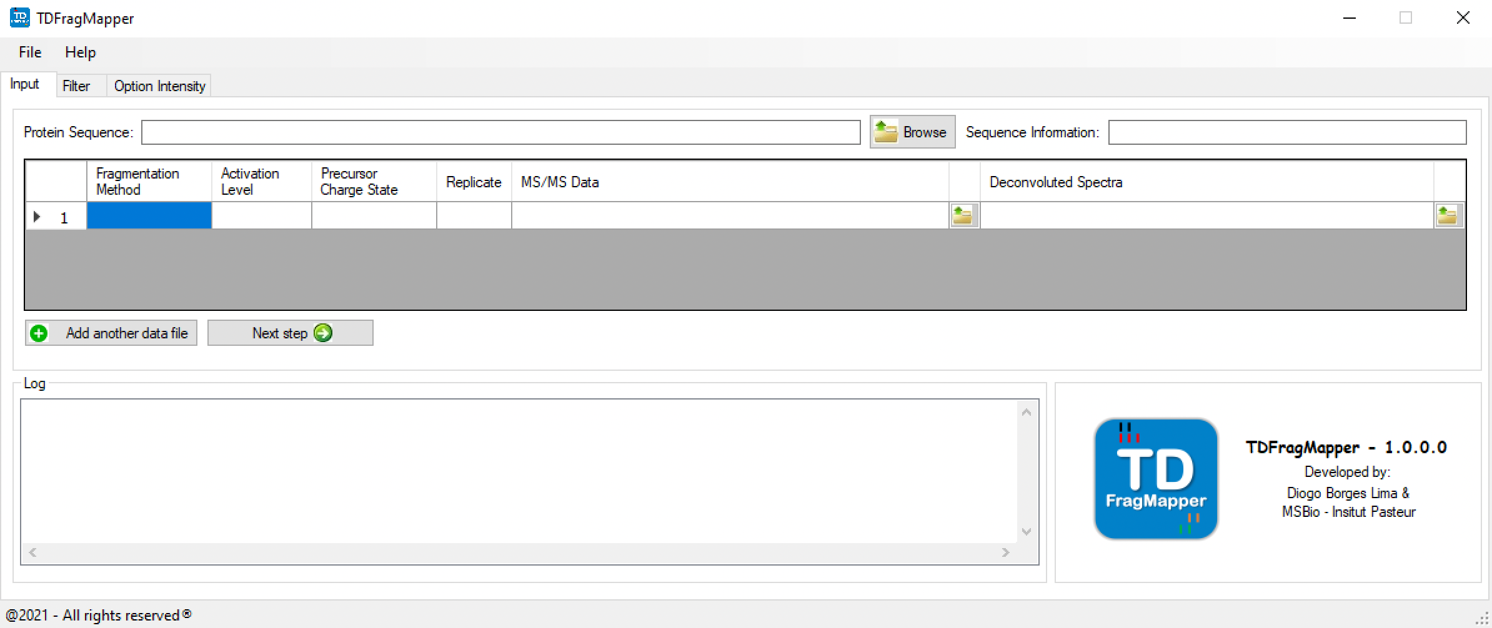Focus the Protein Sequence text field
This screenshot has height=628, width=1492.
pos(500,132)
